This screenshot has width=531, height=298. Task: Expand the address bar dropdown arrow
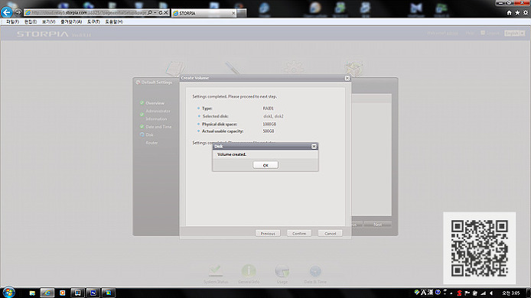pyautogui.click(x=155, y=12)
